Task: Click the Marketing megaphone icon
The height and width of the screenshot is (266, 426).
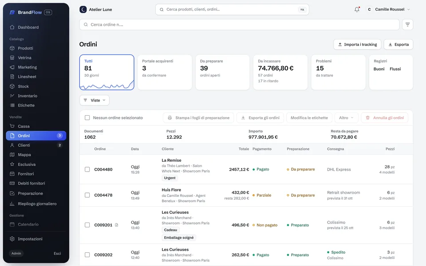Action: (x=12, y=67)
